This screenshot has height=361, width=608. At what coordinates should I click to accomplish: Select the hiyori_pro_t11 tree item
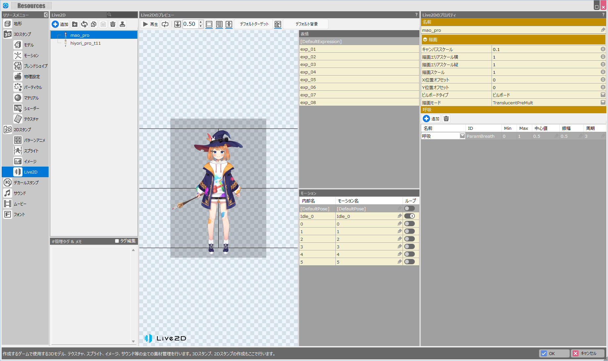tap(85, 43)
